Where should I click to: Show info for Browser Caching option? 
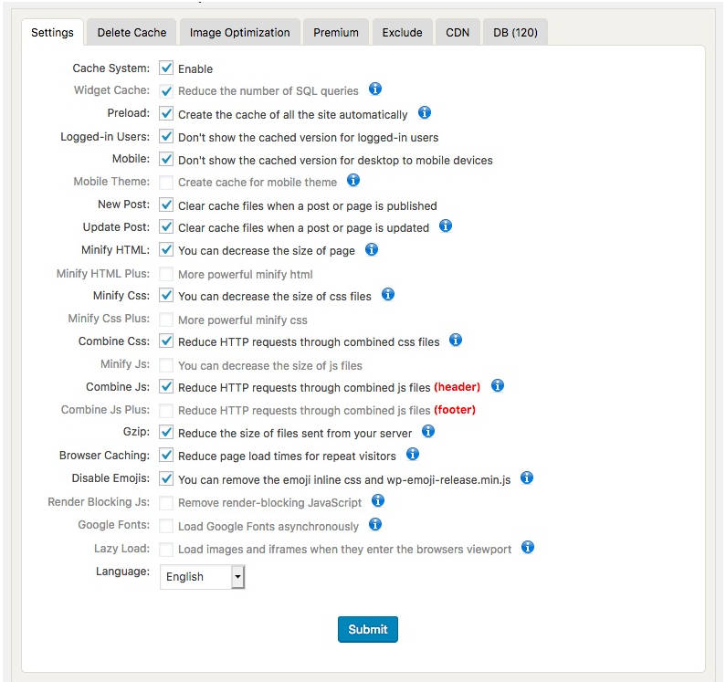(x=413, y=454)
